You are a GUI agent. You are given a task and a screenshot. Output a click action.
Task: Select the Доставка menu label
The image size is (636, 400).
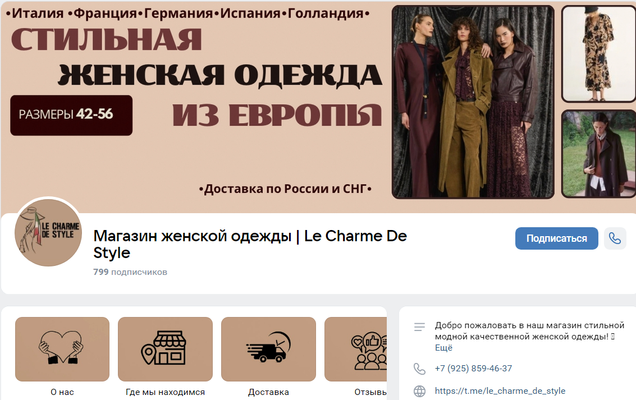coord(268,392)
